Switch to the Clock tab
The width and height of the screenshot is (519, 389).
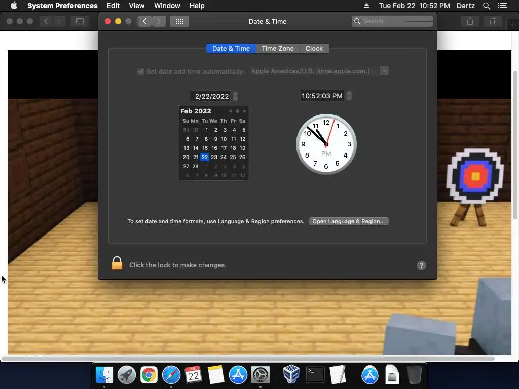tap(314, 48)
